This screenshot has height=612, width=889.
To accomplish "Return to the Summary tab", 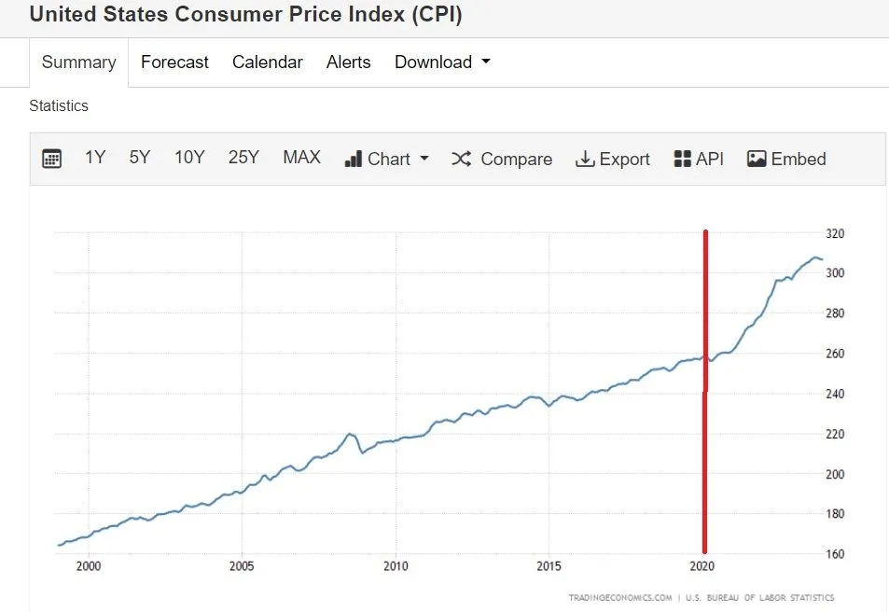I will click(x=78, y=62).
